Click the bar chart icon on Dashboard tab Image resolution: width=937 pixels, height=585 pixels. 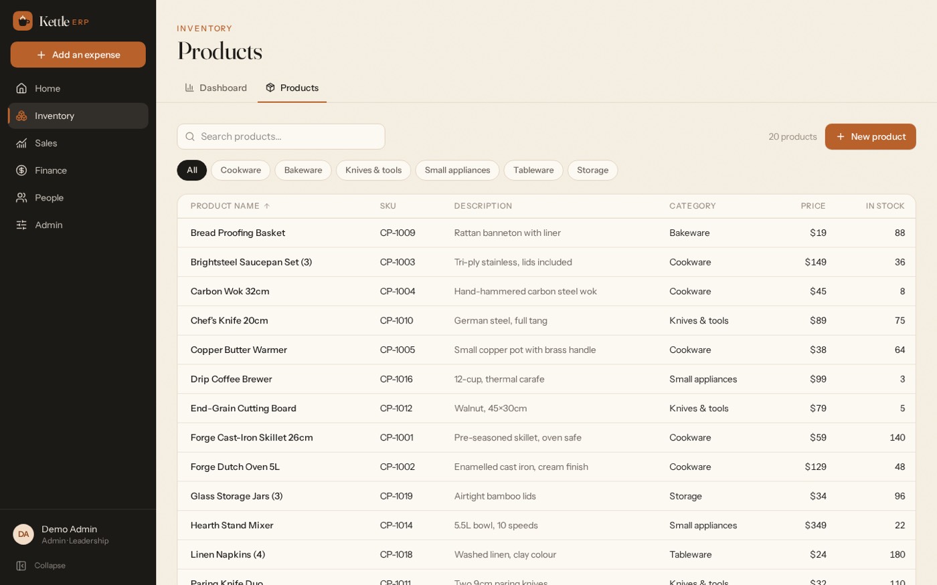tap(189, 88)
